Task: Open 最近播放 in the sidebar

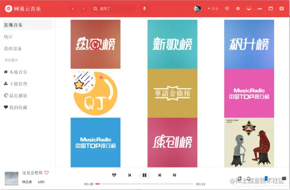Action: [15, 95]
